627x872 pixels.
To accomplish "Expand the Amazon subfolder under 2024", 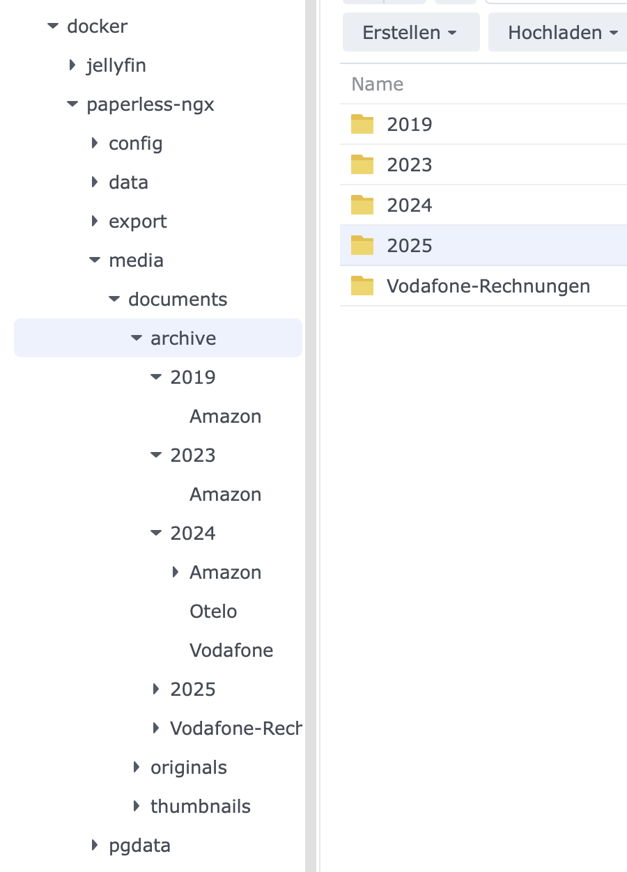I will (x=176, y=573).
